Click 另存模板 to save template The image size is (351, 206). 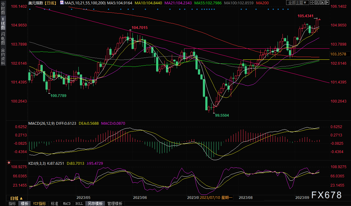pyautogui.click(x=95, y=204)
